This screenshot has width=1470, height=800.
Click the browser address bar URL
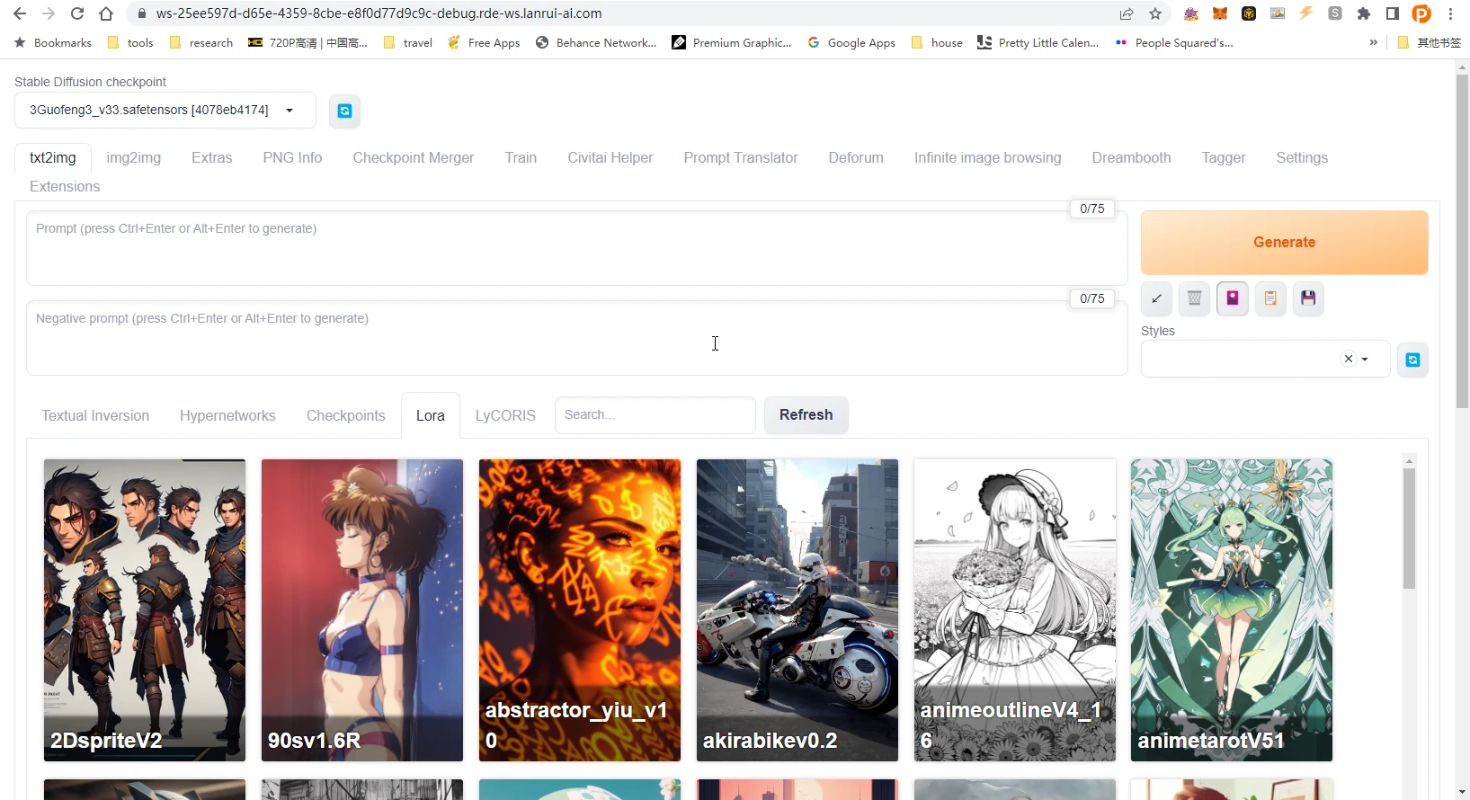[x=379, y=13]
